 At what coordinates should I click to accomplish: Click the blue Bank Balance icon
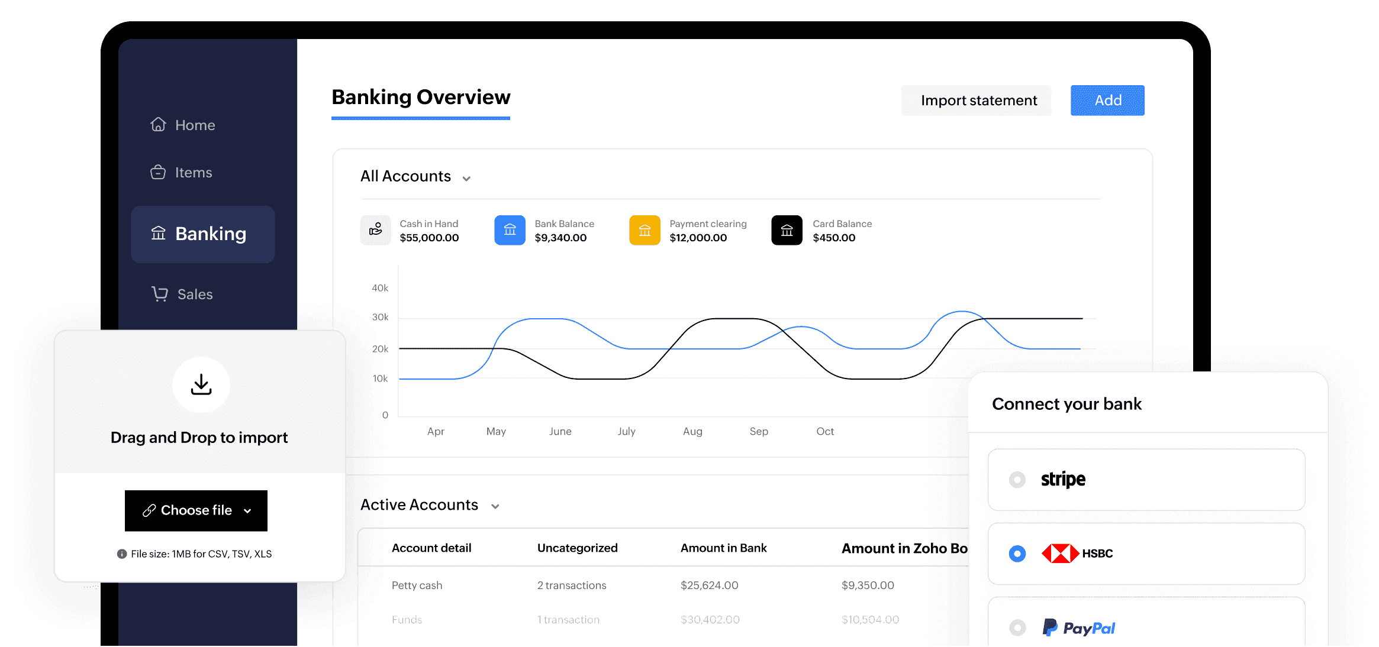(510, 230)
